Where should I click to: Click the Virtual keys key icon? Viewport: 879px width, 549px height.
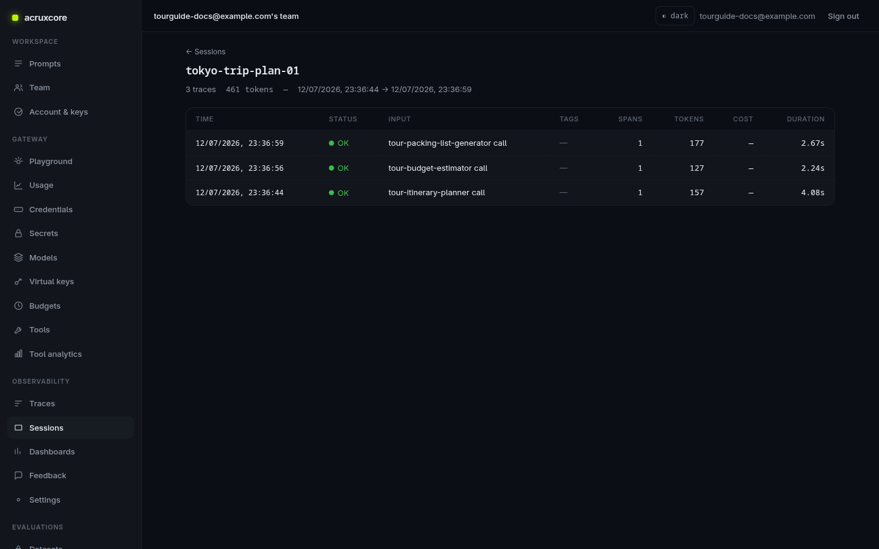(18, 282)
